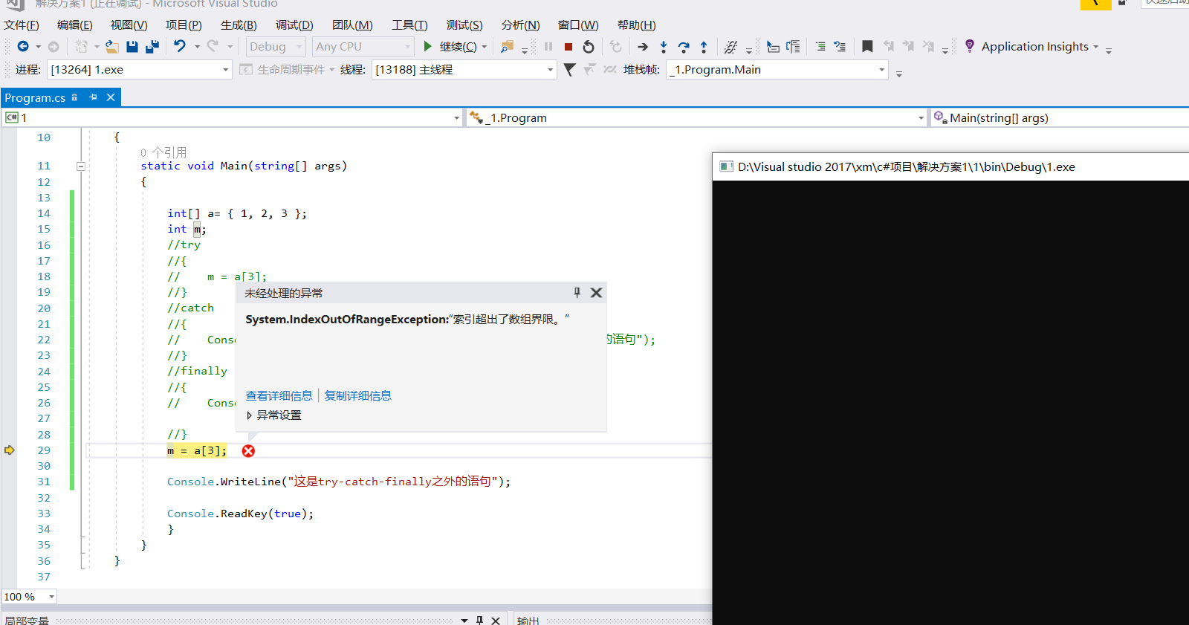Image resolution: width=1189 pixels, height=625 pixels.
Task: Click the current statement arrow at line 29
Action: (10, 450)
